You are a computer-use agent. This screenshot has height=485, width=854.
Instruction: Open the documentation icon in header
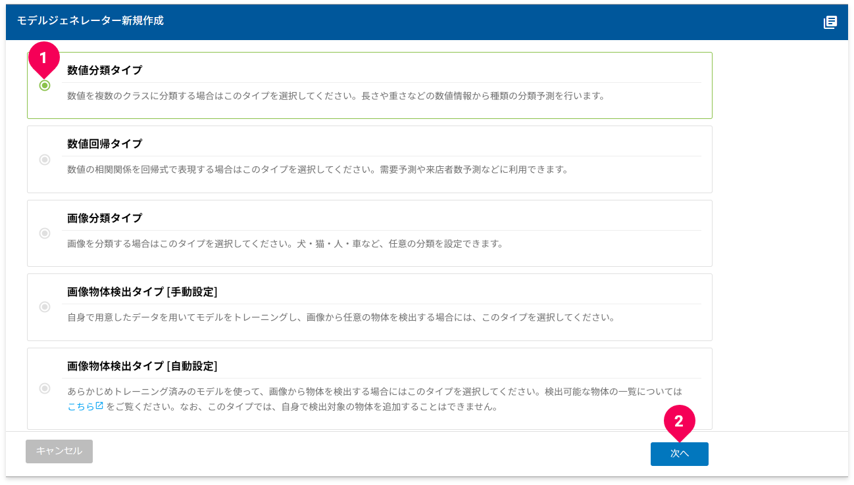pos(830,22)
